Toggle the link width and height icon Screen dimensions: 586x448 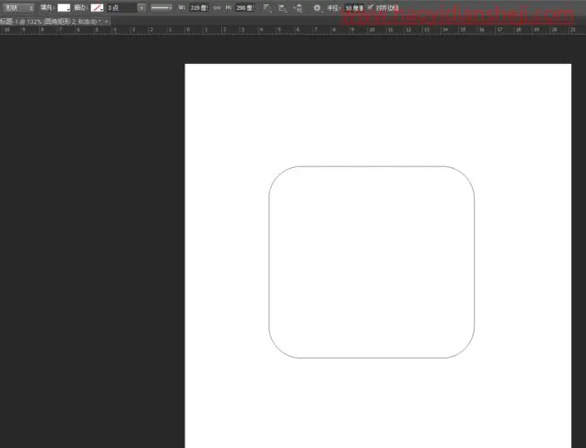point(217,7)
